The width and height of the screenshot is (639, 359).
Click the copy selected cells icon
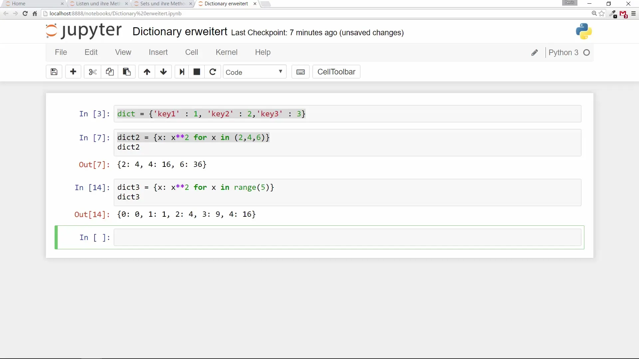pyautogui.click(x=109, y=72)
